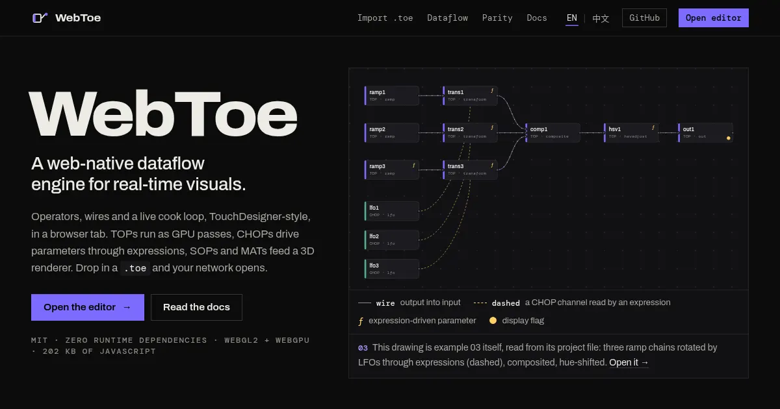Image resolution: width=780 pixels, height=409 pixels.
Task: Click the legend's yellow display flag dot
Action: [493, 320]
